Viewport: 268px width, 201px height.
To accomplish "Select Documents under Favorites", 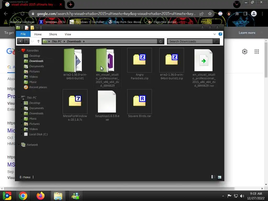I will tap(34, 66).
